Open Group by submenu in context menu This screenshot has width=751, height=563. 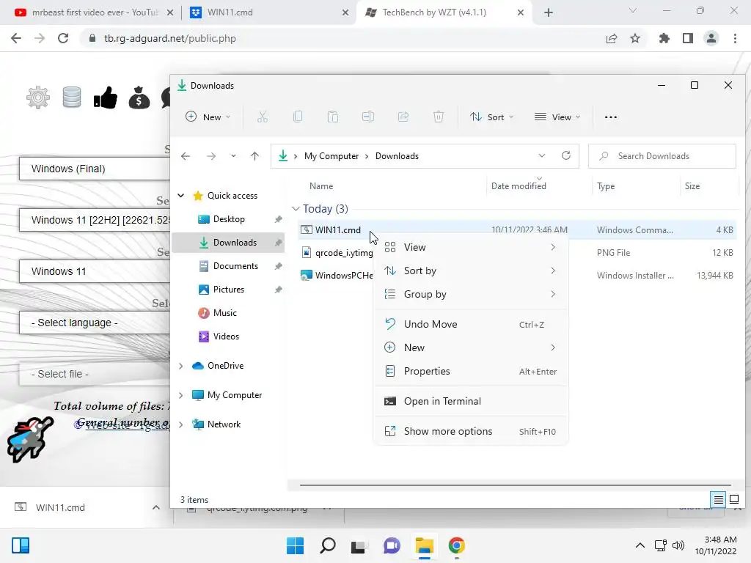pos(471,294)
